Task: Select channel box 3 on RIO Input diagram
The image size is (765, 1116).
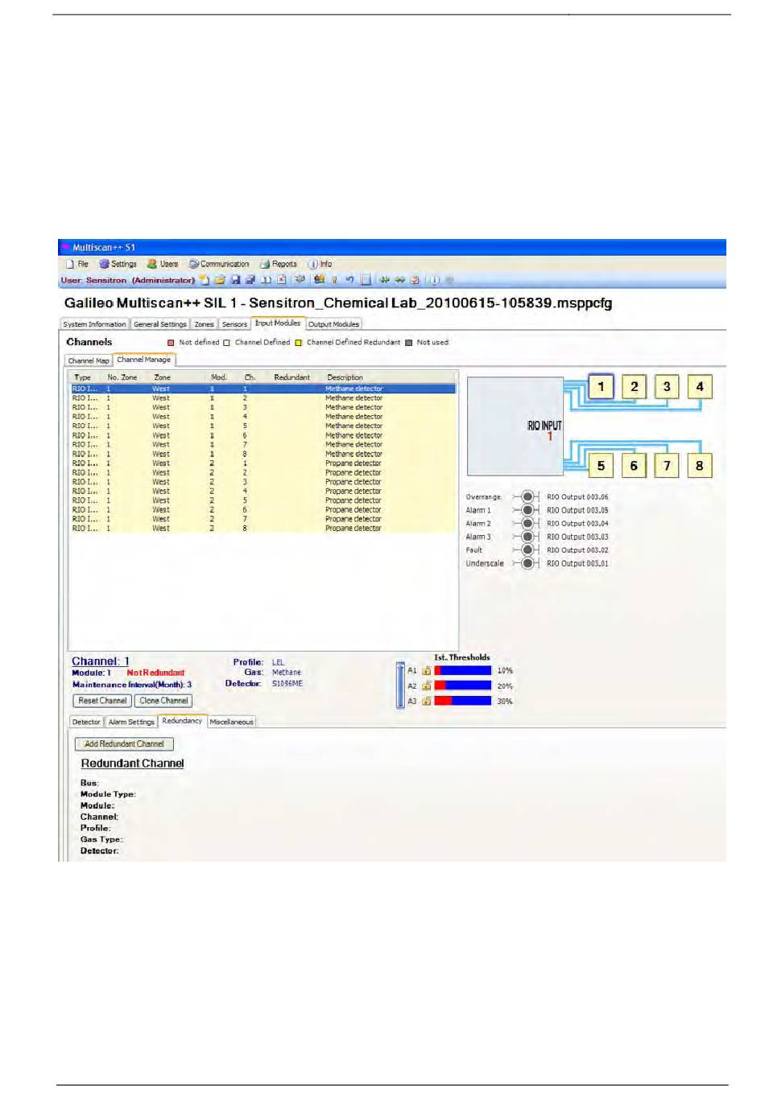Action: (x=667, y=386)
